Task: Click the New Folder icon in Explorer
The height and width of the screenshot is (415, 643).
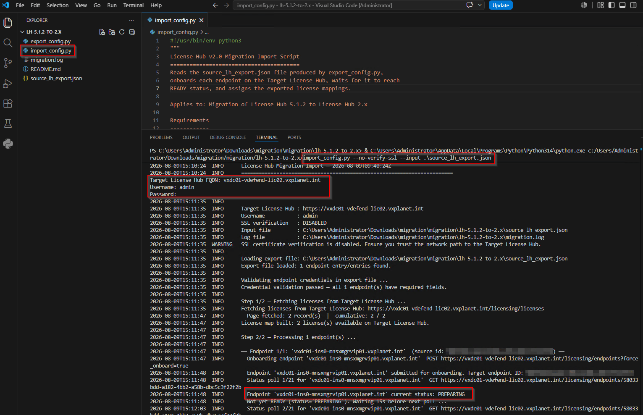Action: [112, 32]
